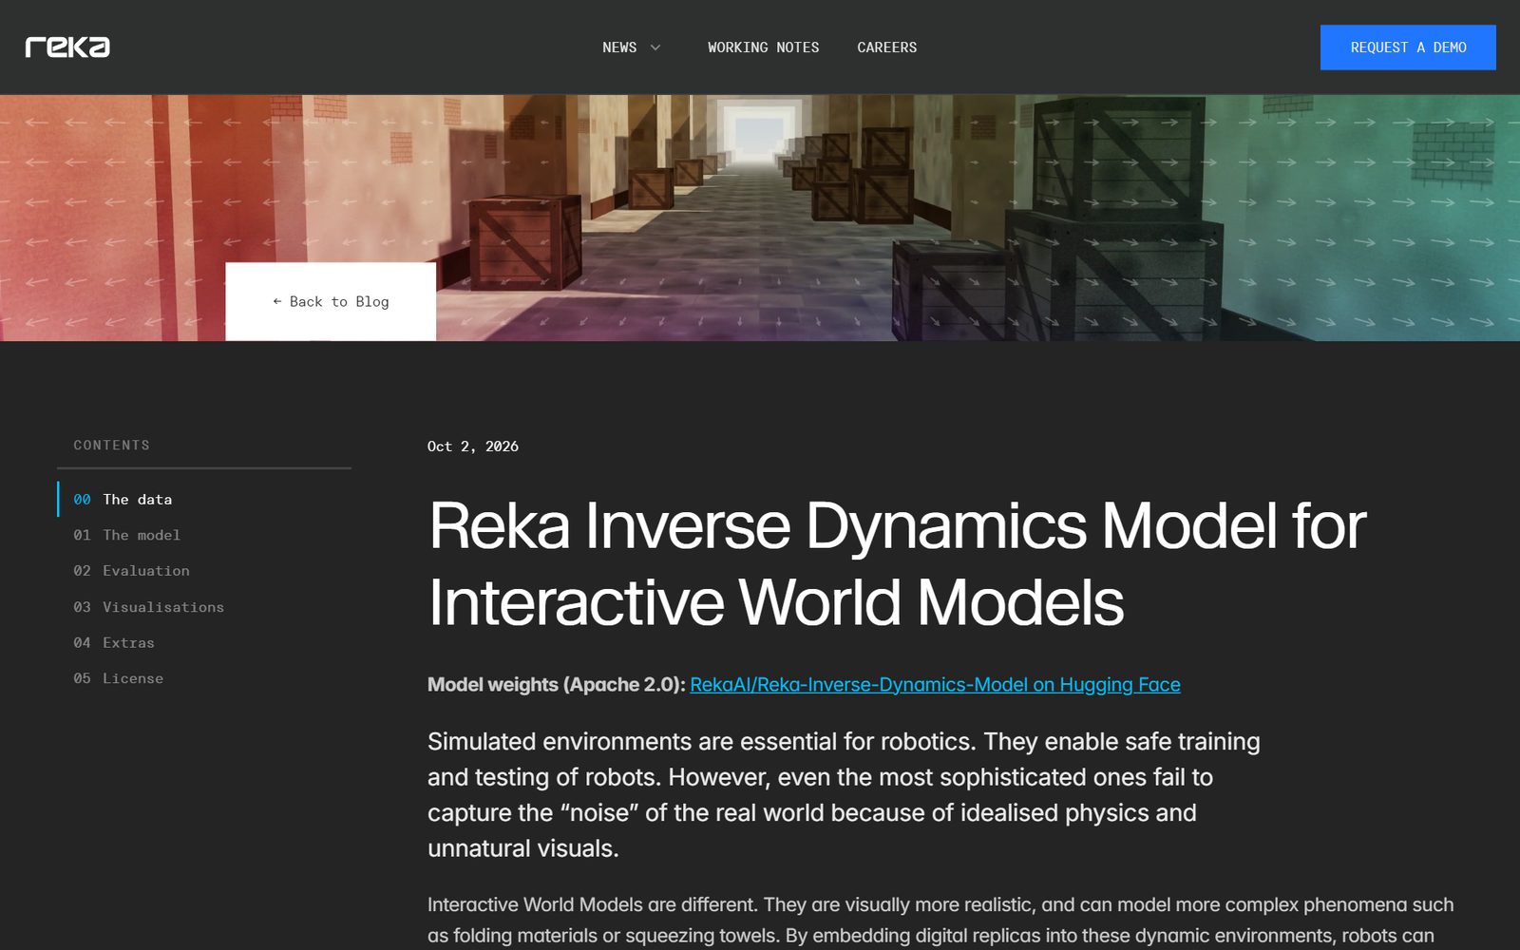The width and height of the screenshot is (1520, 950).
Task: Click the Oct 2, 2026 date
Action: [x=473, y=446]
